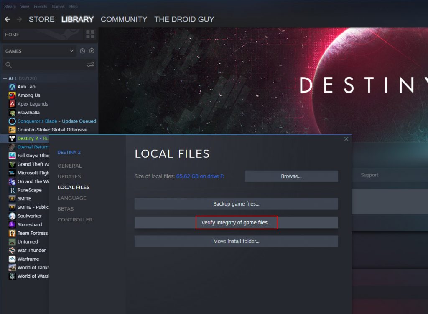Select LOCAL FILES properties section

pos(74,187)
